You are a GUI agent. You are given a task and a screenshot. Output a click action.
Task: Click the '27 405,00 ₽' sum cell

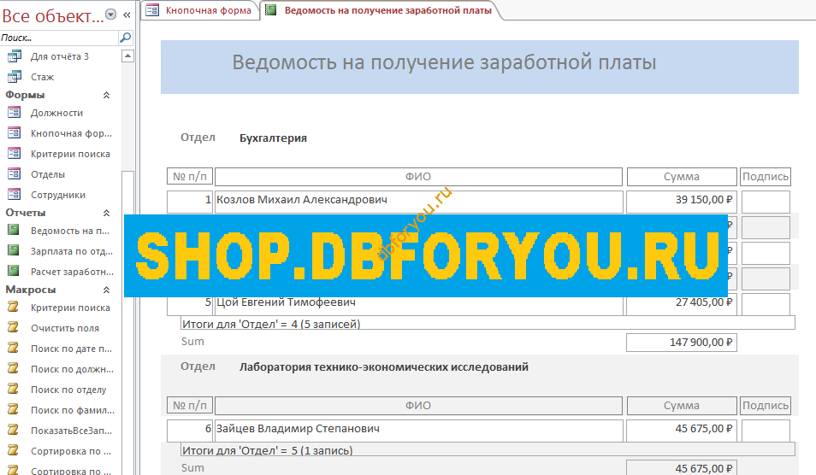tap(681, 304)
